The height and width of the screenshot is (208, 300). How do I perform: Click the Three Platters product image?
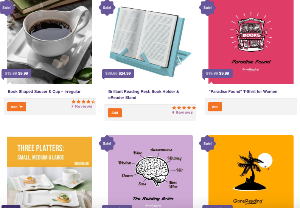coord(50,172)
